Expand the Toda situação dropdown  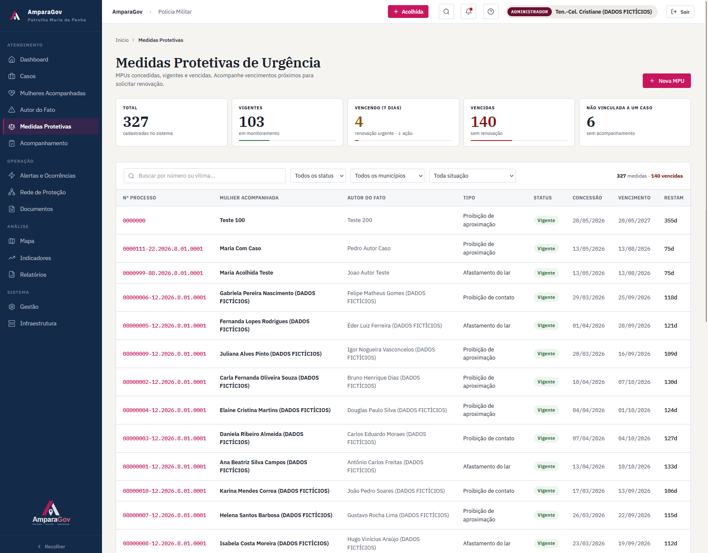point(472,176)
